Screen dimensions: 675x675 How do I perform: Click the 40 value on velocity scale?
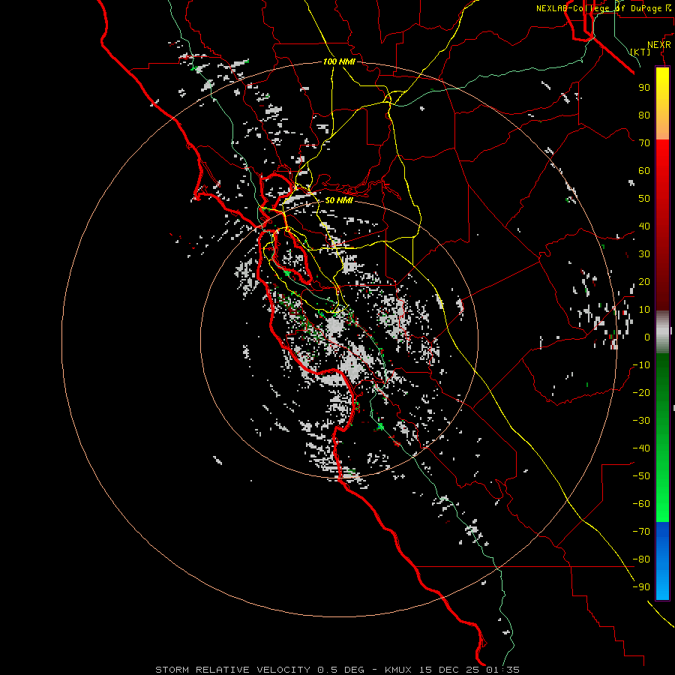644,226
